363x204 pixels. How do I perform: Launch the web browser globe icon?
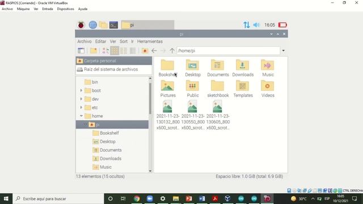[92, 25]
